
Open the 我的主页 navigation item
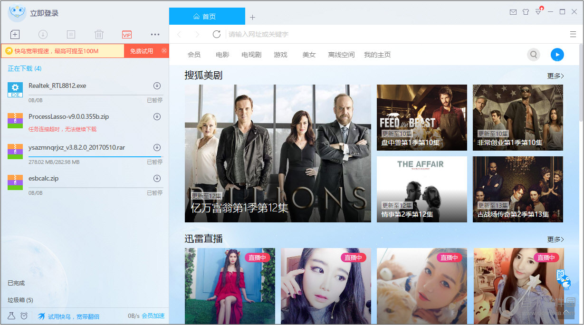coord(377,55)
